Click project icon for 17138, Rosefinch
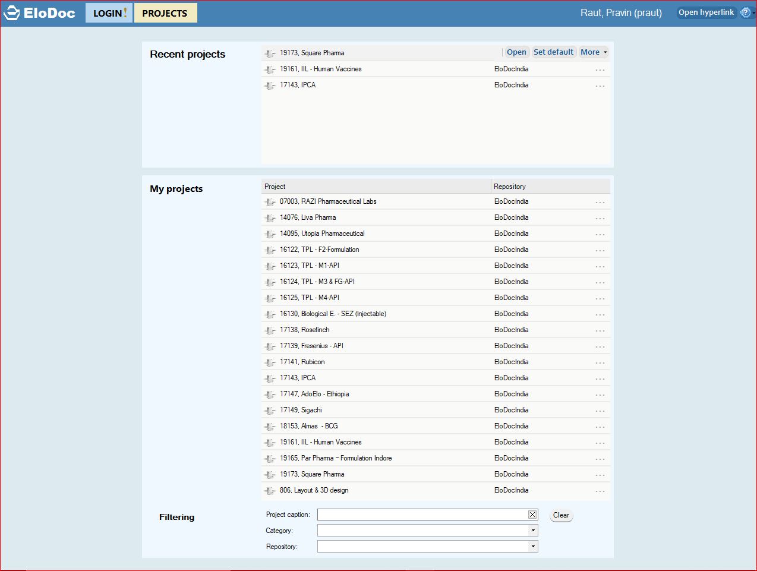Screen dimensions: 757x571 click(x=270, y=330)
